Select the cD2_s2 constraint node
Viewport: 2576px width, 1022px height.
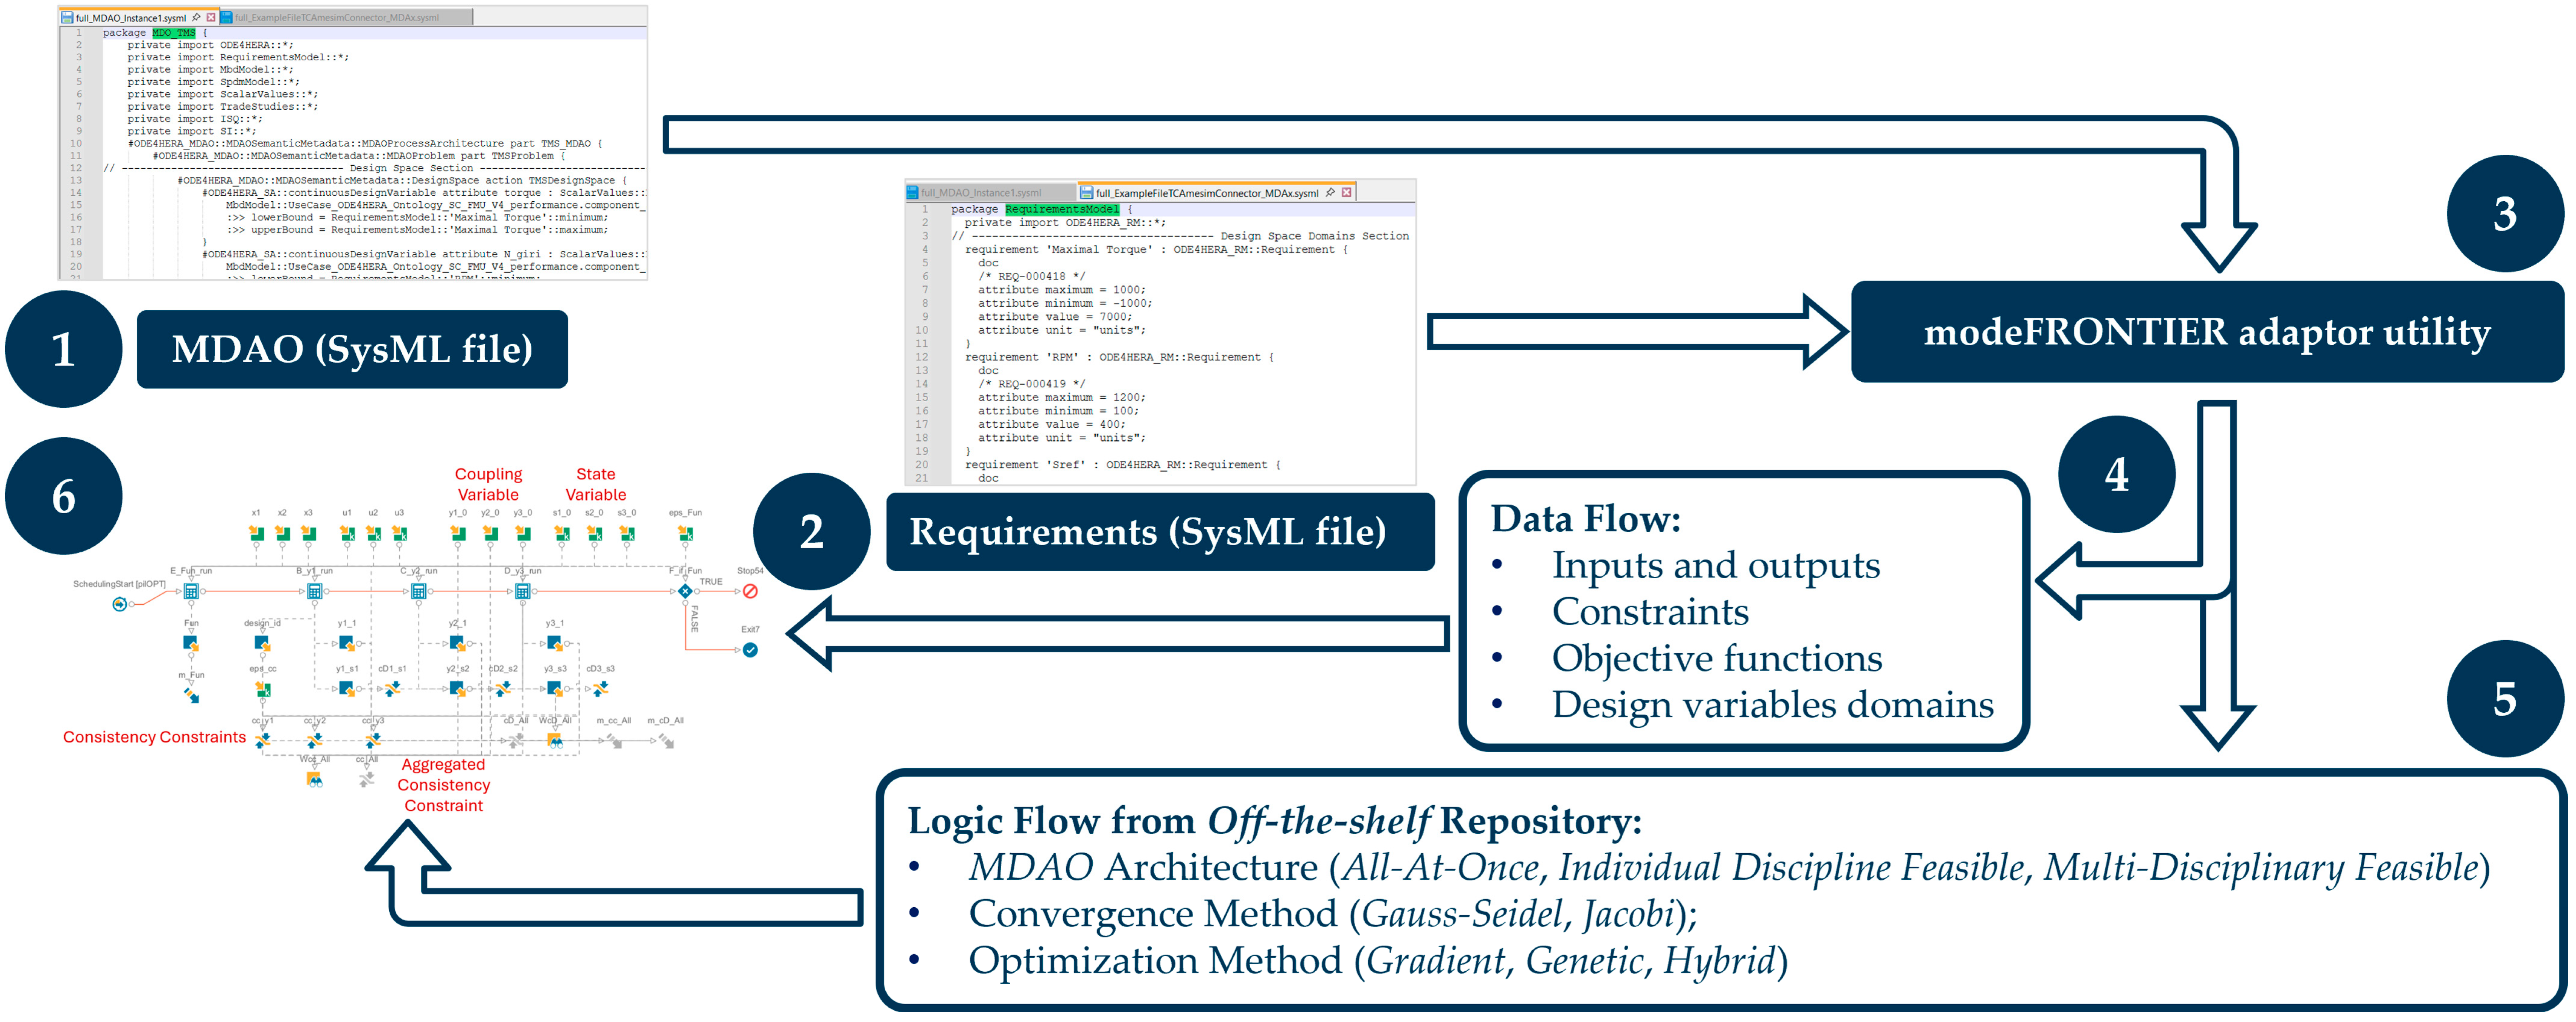click(x=503, y=688)
